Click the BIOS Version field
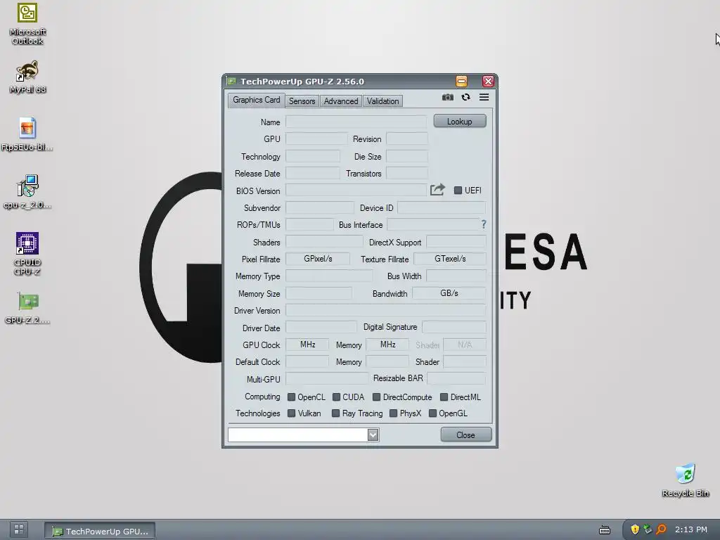 356,190
